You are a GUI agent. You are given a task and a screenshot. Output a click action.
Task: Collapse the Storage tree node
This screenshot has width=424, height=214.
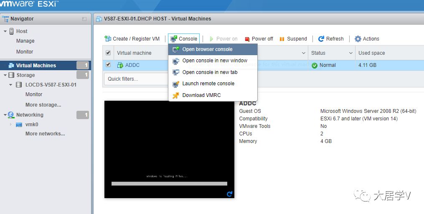pyautogui.click(x=5, y=75)
